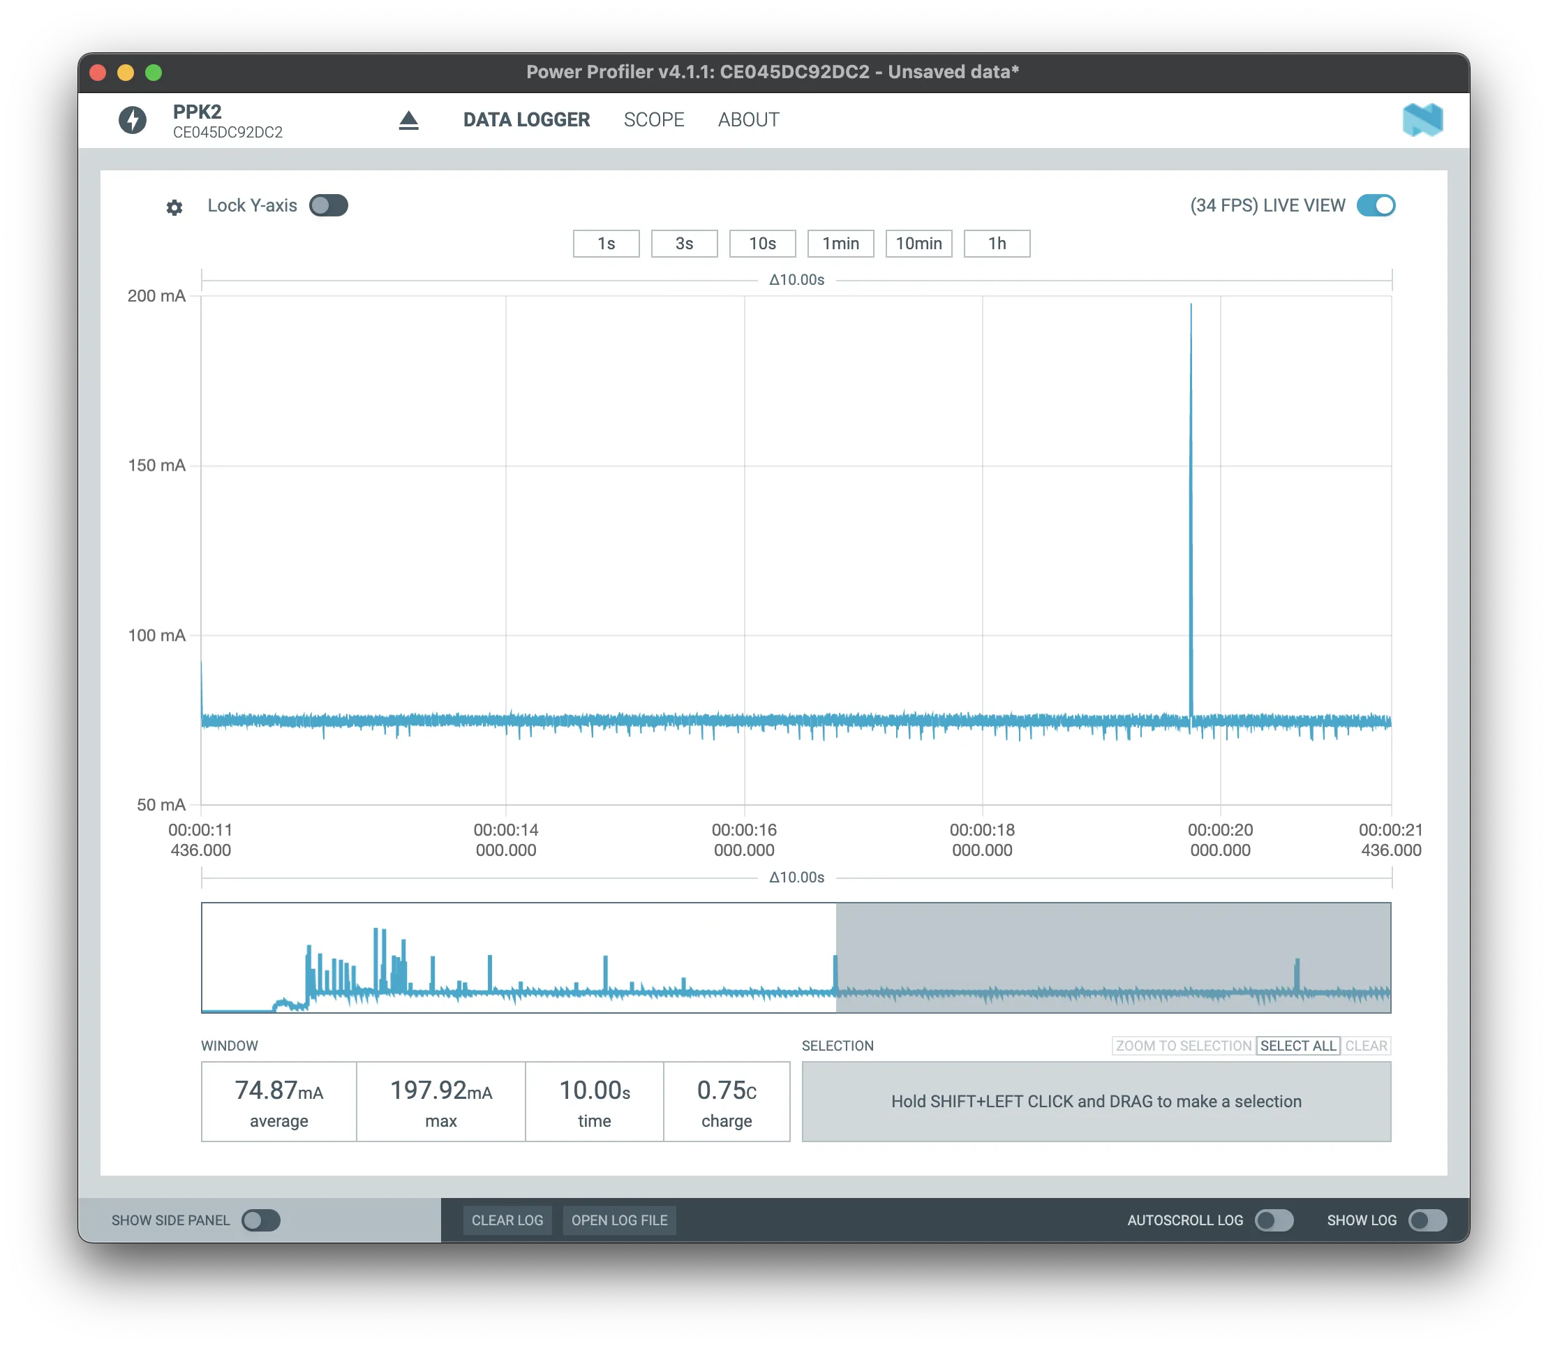Screen dimensions: 1548x1346
Task: Switch to the SCOPE tab
Action: tap(654, 120)
